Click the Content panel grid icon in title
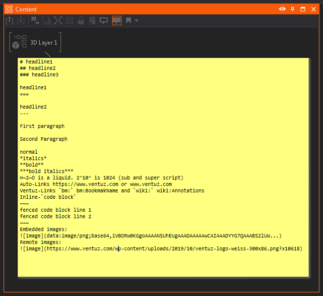The image size is (323, 296). 8,9
